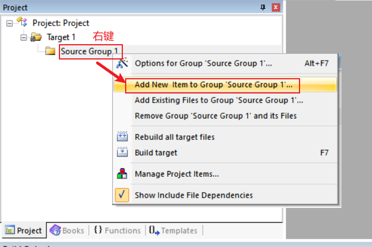Click the Rebuild all target files icon

coord(122,137)
